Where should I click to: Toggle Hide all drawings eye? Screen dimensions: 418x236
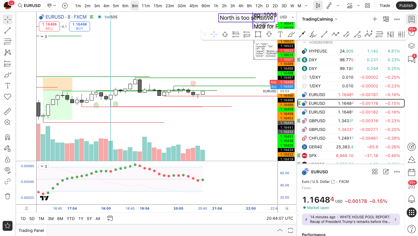click(x=8, y=170)
